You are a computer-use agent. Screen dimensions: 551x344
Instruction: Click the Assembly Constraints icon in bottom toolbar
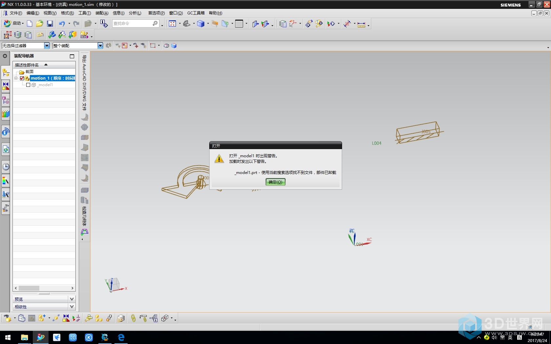tap(76, 318)
